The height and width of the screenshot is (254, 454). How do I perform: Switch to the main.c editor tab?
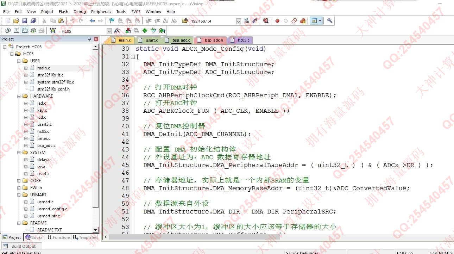[121, 40]
